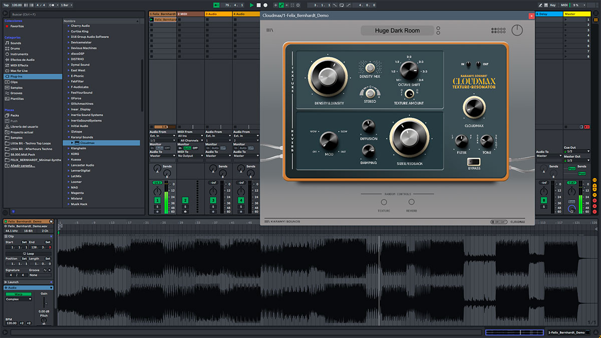Image resolution: width=601 pixels, height=338 pixels.
Task: Select the Master track header
Action: point(577,14)
